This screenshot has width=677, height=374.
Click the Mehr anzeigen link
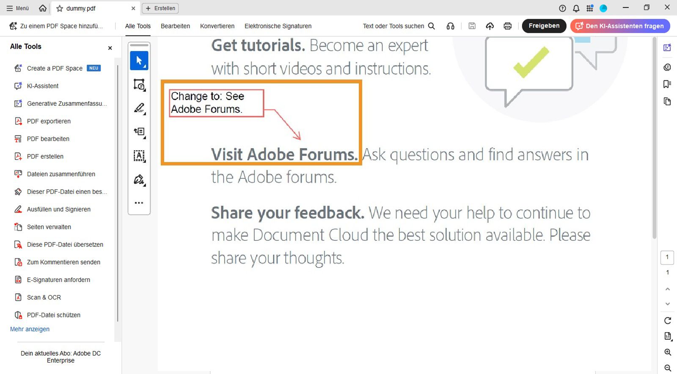click(30, 329)
